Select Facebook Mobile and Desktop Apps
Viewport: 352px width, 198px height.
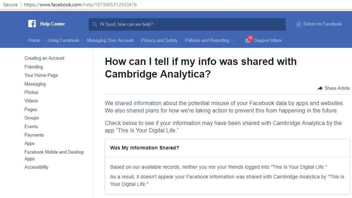54,155
